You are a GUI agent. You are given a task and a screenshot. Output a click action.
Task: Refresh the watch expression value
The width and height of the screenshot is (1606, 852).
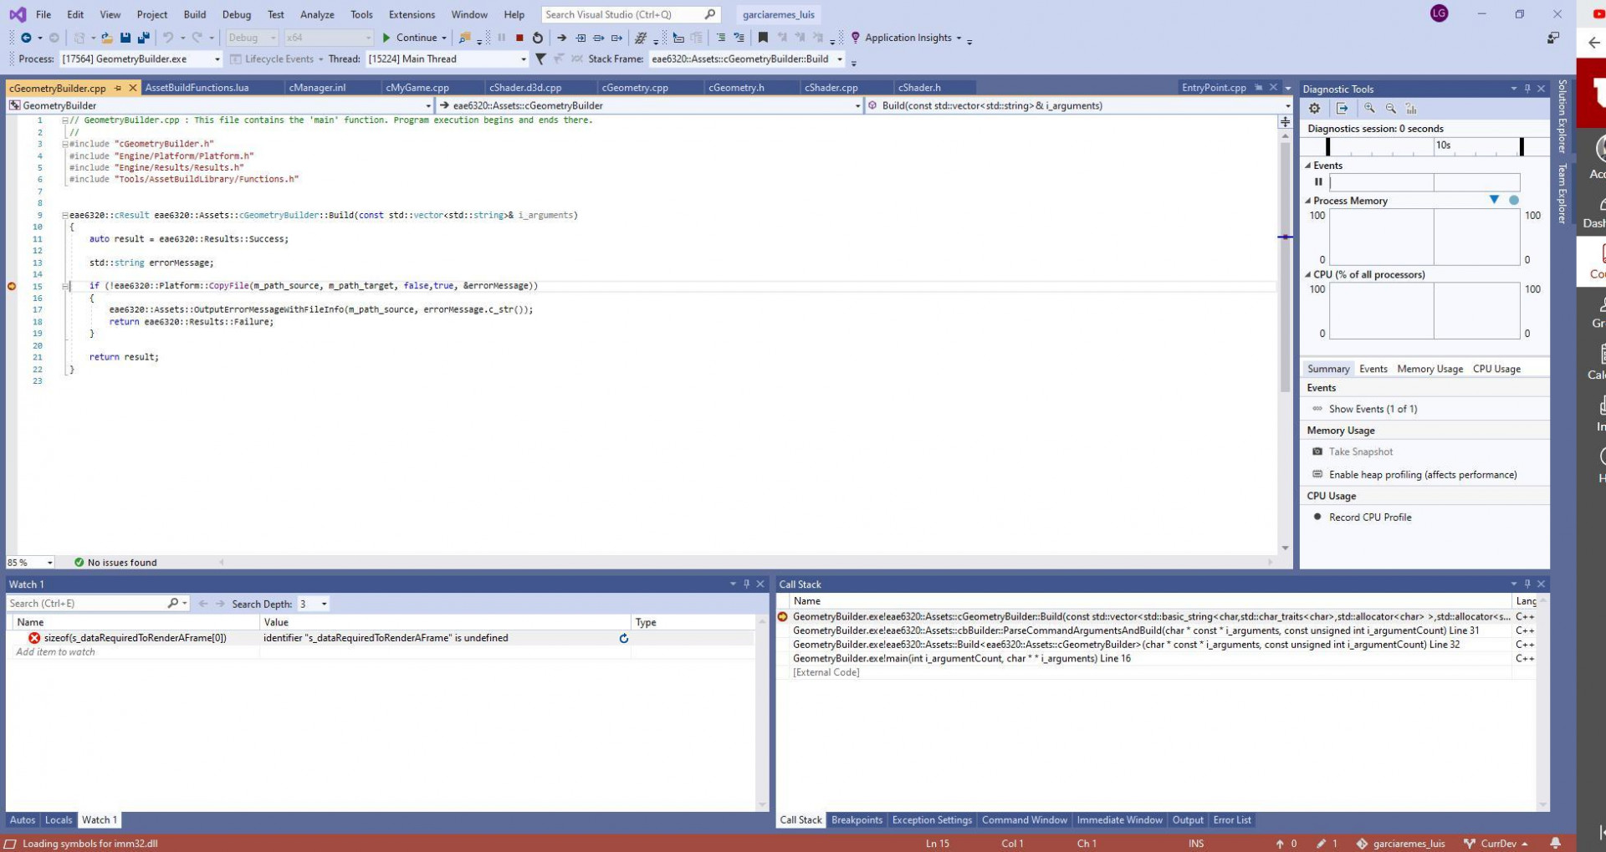point(623,638)
